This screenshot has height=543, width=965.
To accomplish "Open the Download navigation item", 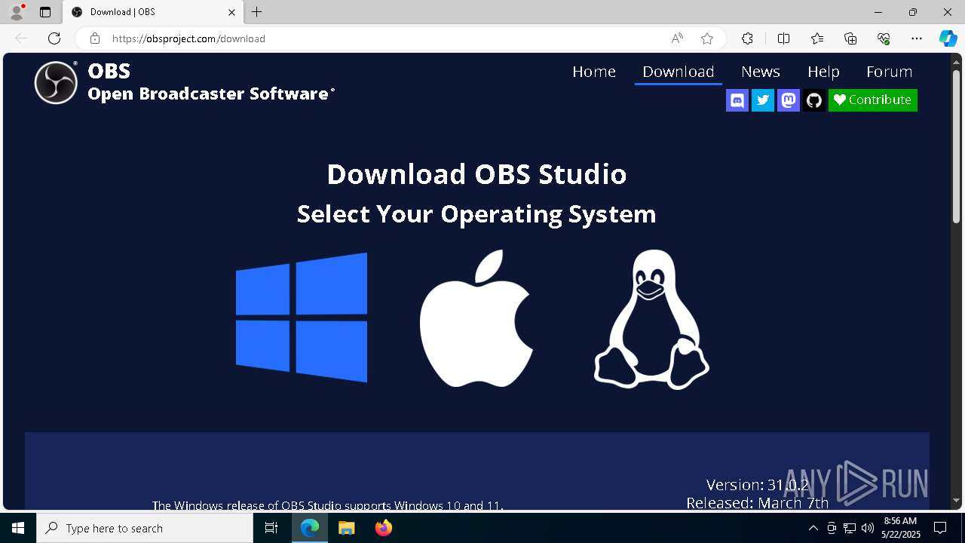I will coord(679,72).
